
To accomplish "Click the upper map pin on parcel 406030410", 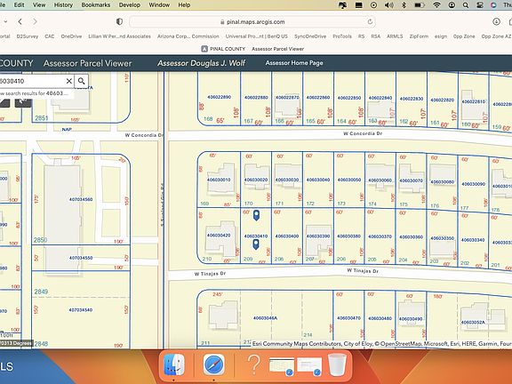I will [x=256, y=215].
